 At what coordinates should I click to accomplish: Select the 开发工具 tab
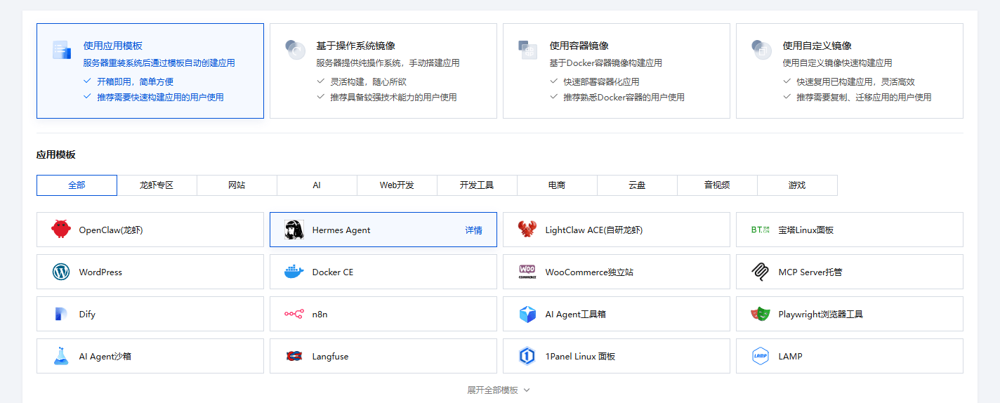[x=477, y=185]
